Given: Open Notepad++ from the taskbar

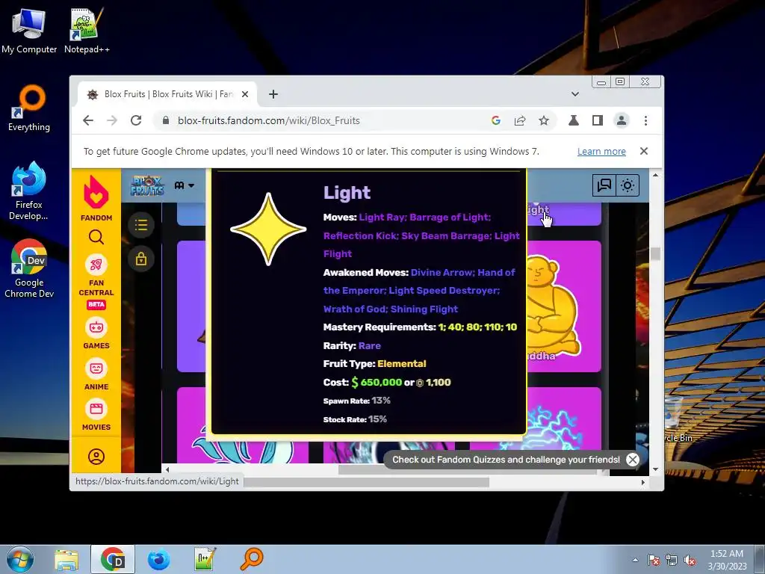Looking at the screenshot, I should (205, 560).
